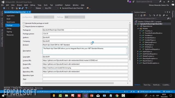Open the Build Events properties tab
This screenshot has height=98, width=175.
point(11,22)
